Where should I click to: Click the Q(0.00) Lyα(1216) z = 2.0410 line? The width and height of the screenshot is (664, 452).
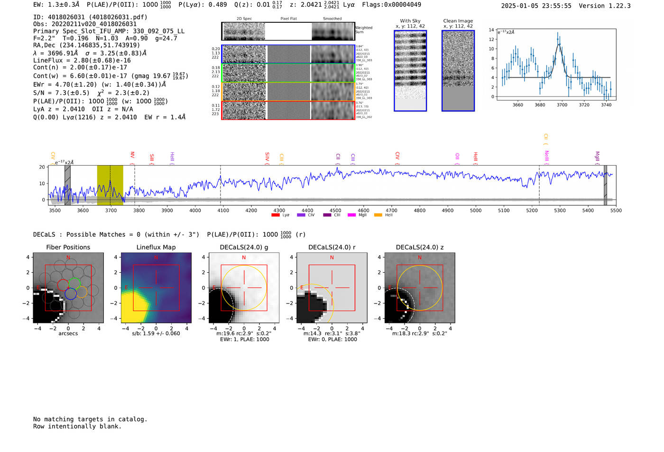(x=85, y=117)
